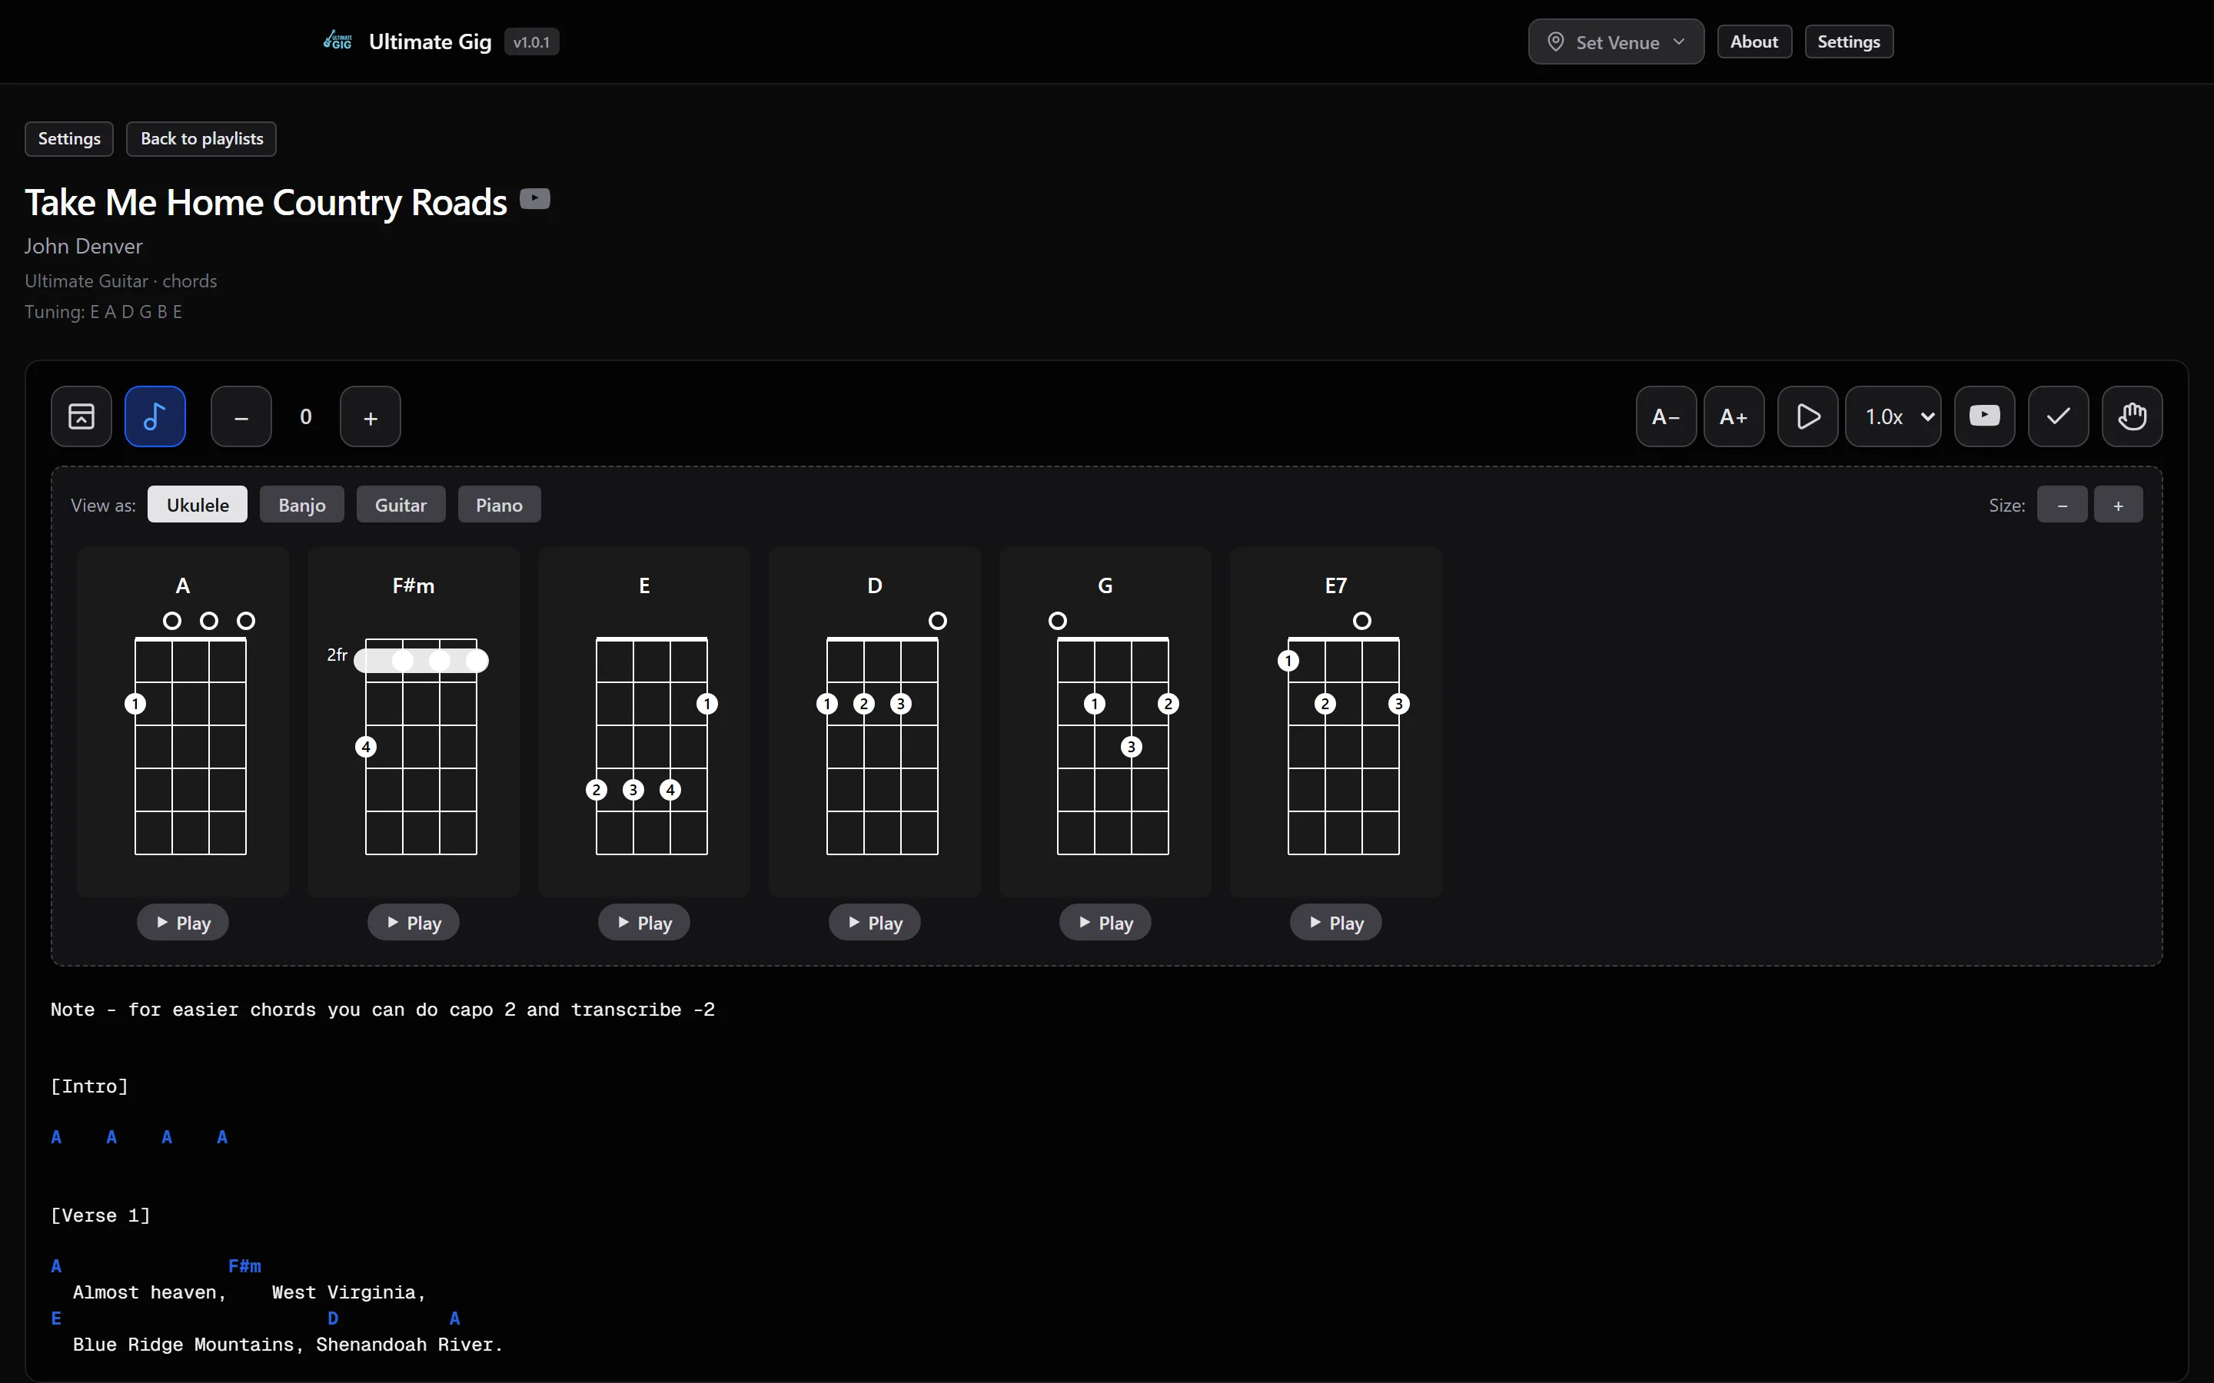Enlarge chord diagrams with Size plus

(x=2118, y=504)
